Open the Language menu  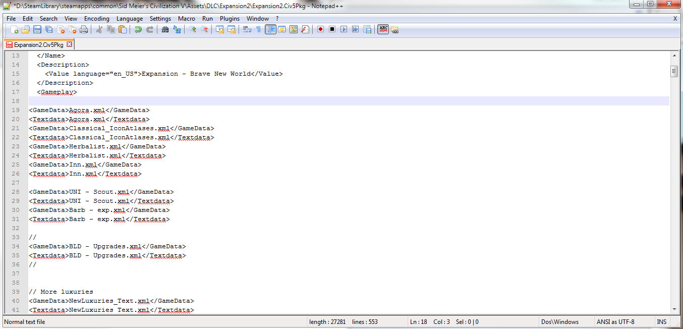[x=130, y=19]
